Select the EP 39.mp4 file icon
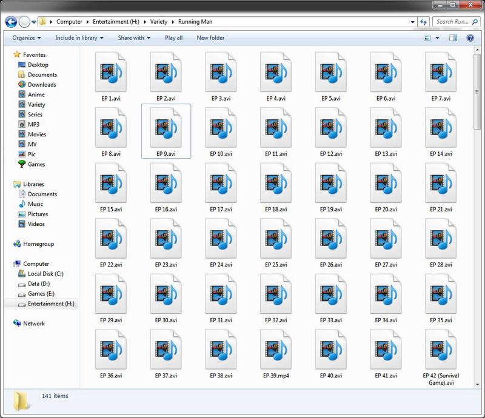Screen dimensions: 485x418 276,349
